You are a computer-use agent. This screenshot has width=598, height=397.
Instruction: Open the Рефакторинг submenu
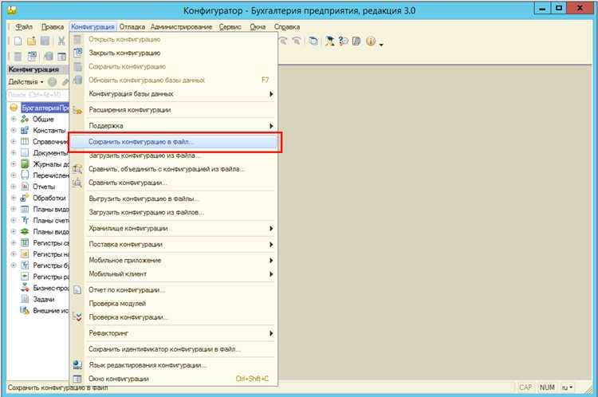(174, 333)
